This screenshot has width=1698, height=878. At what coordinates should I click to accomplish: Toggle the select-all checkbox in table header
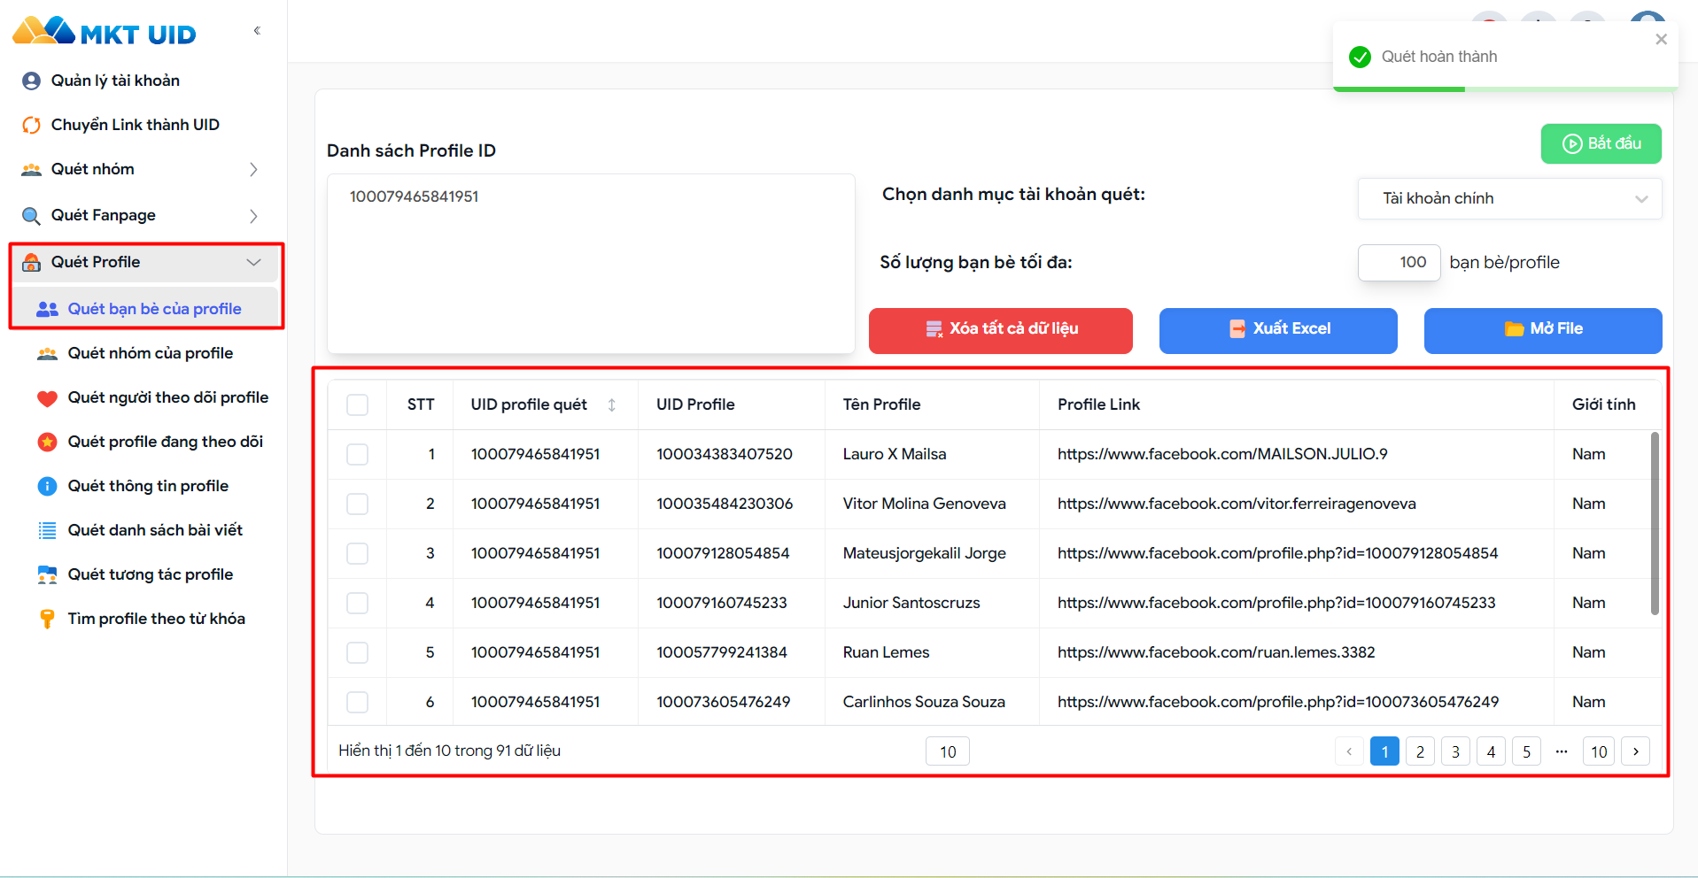tap(357, 404)
